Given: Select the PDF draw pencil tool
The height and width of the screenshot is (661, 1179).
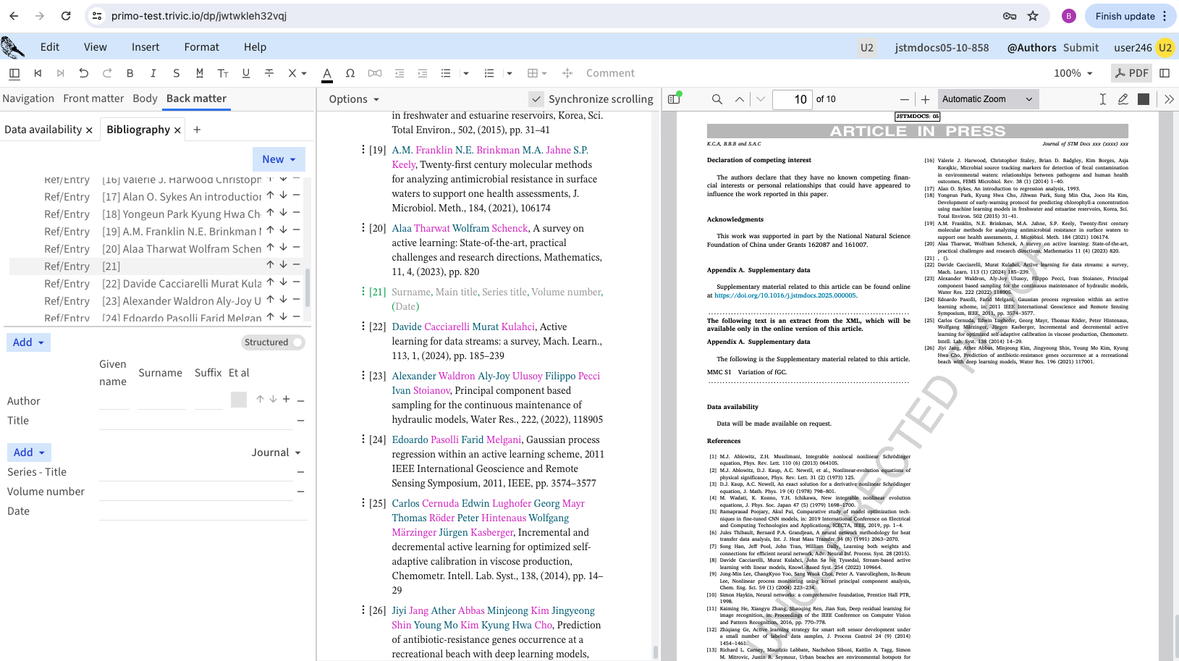Looking at the screenshot, I should (1123, 99).
